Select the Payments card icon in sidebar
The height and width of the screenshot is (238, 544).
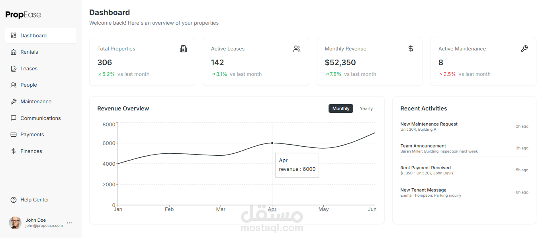(x=13, y=134)
